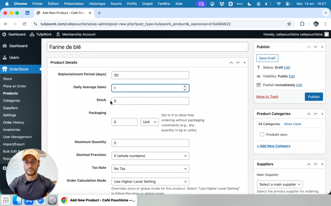The height and width of the screenshot is (206, 331).
Task: Switch to the Most Used categories tab
Action: pos(292,124)
